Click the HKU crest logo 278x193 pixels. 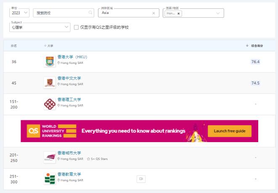click(50, 61)
